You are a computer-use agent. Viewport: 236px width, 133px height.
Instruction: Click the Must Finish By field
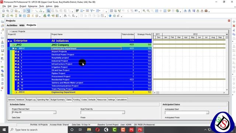pos(101,112)
